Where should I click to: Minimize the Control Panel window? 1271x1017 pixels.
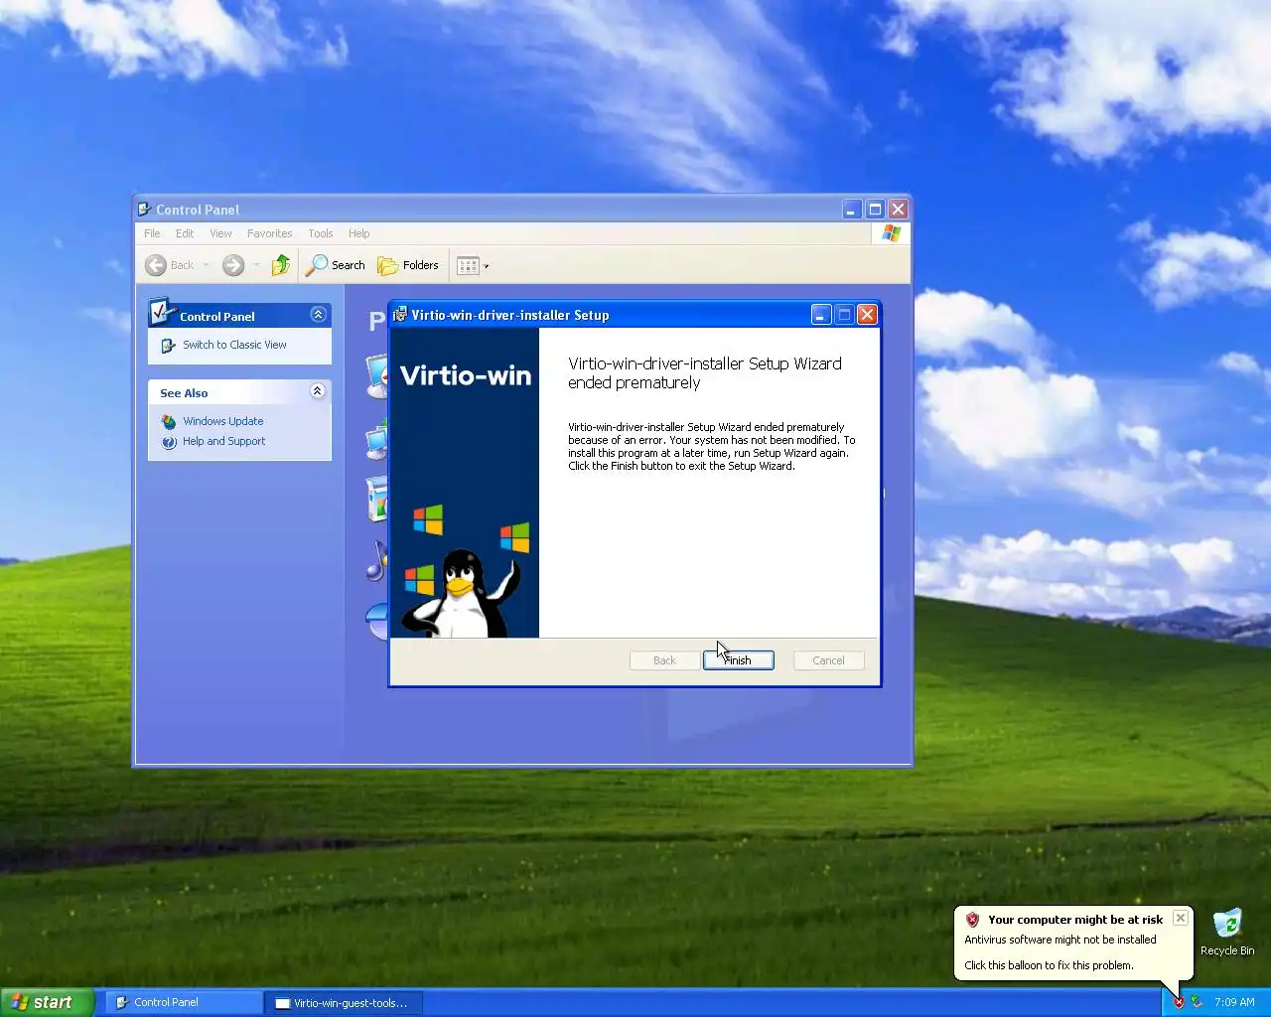coord(852,209)
